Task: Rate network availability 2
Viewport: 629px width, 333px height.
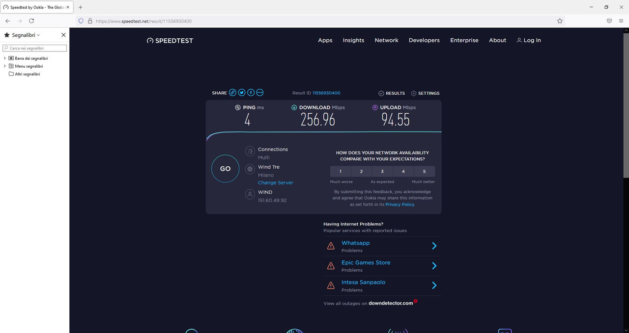Action: point(361,171)
